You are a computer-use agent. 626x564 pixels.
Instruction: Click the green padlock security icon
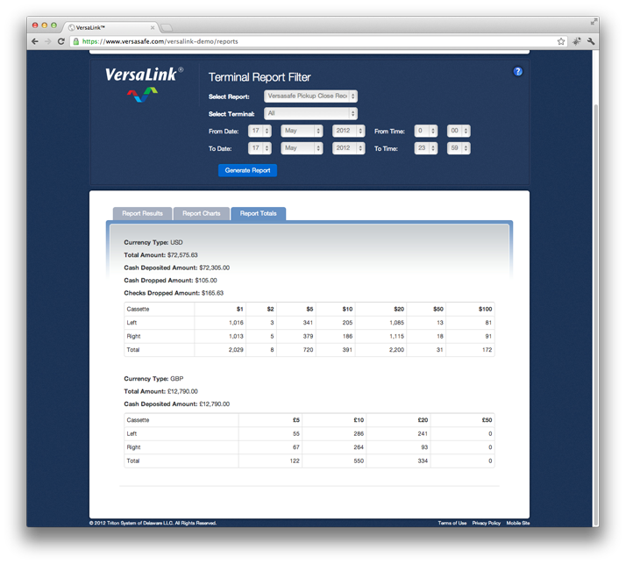pos(76,41)
